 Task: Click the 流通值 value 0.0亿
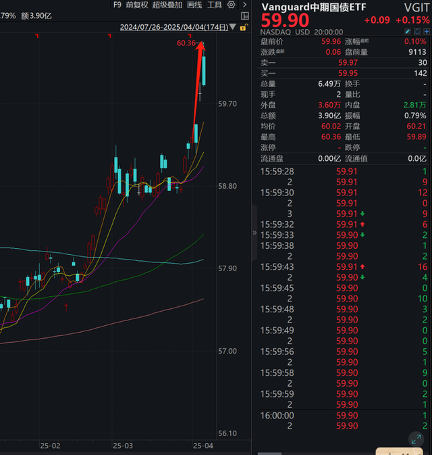pos(417,159)
